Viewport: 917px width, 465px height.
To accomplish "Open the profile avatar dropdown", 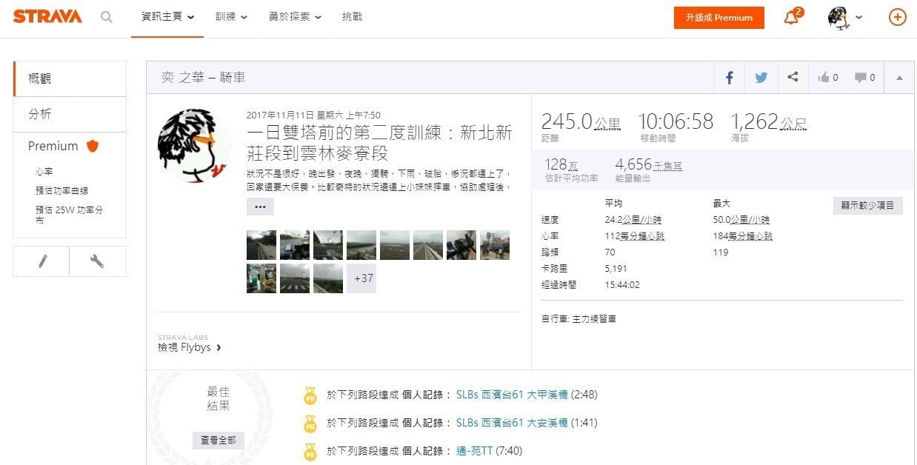I will (x=845, y=17).
